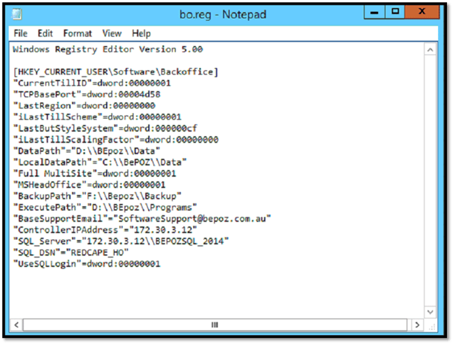Click the horizontal scrollbar thumb
The image size is (453, 344).
pos(215,325)
